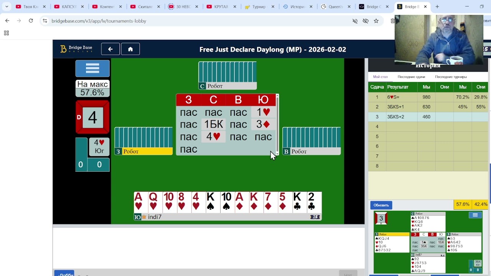This screenshot has width=491, height=276.
Task: Click the Лобби button at bottom
Action: tap(64, 274)
